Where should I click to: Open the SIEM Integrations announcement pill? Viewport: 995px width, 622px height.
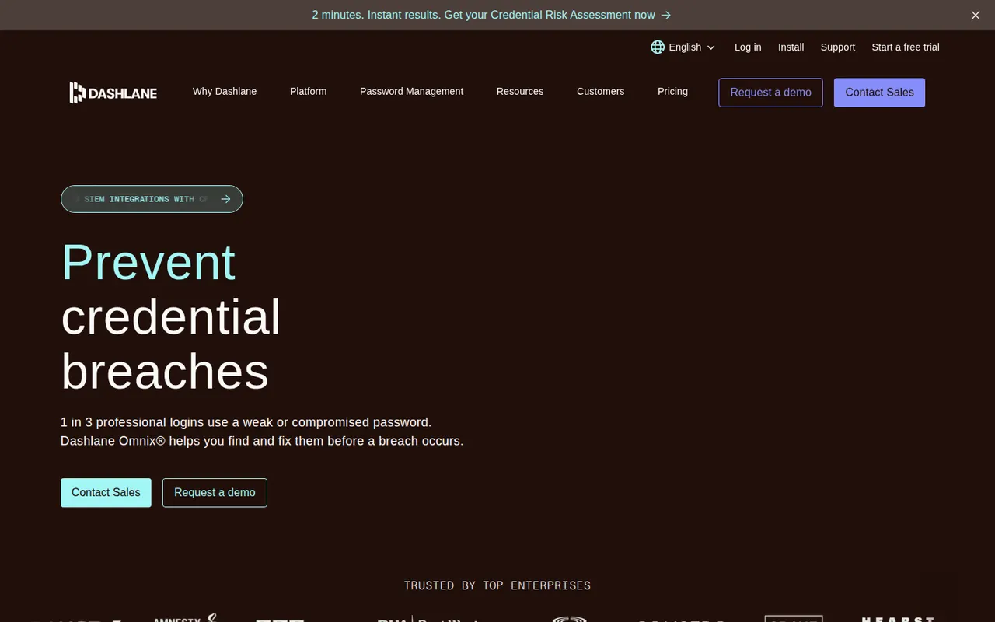152,199
